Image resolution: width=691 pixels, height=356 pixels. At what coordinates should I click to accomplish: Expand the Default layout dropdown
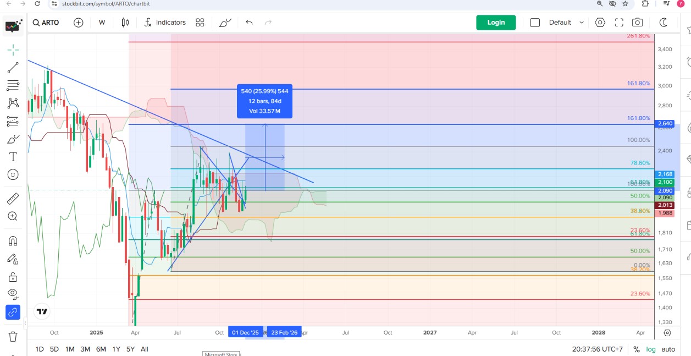click(x=566, y=23)
